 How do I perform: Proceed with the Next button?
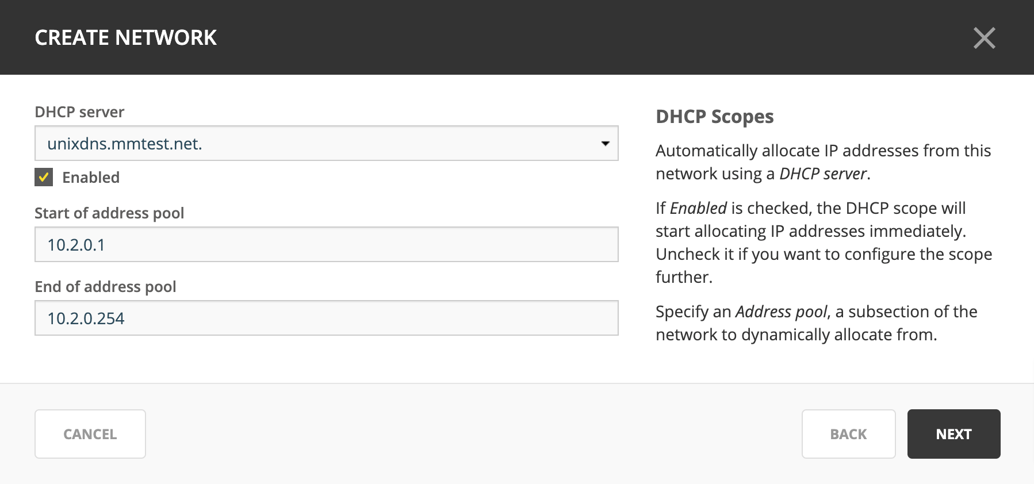pos(953,434)
